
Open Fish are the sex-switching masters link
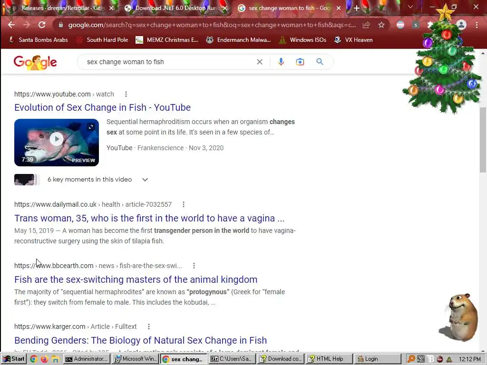click(136, 279)
